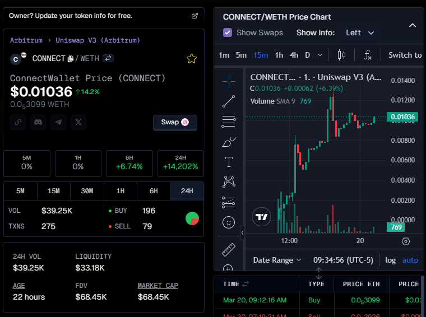The width and height of the screenshot is (426, 317).
Task: Click the Swap button
Action: point(175,122)
